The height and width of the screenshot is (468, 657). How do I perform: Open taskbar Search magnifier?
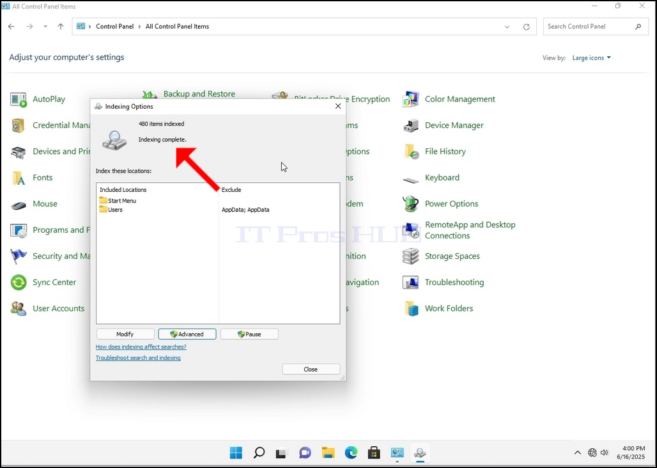[x=259, y=453]
